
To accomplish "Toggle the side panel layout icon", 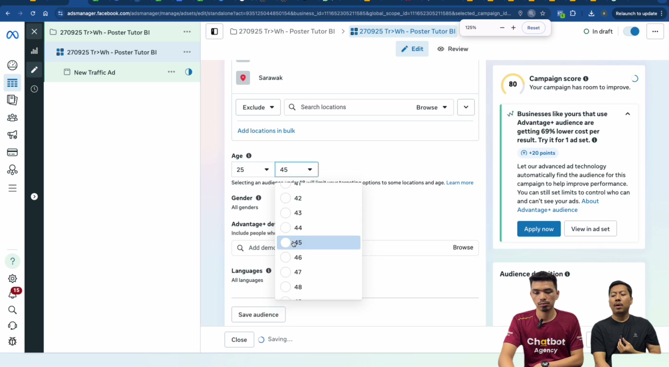I will coord(215,32).
